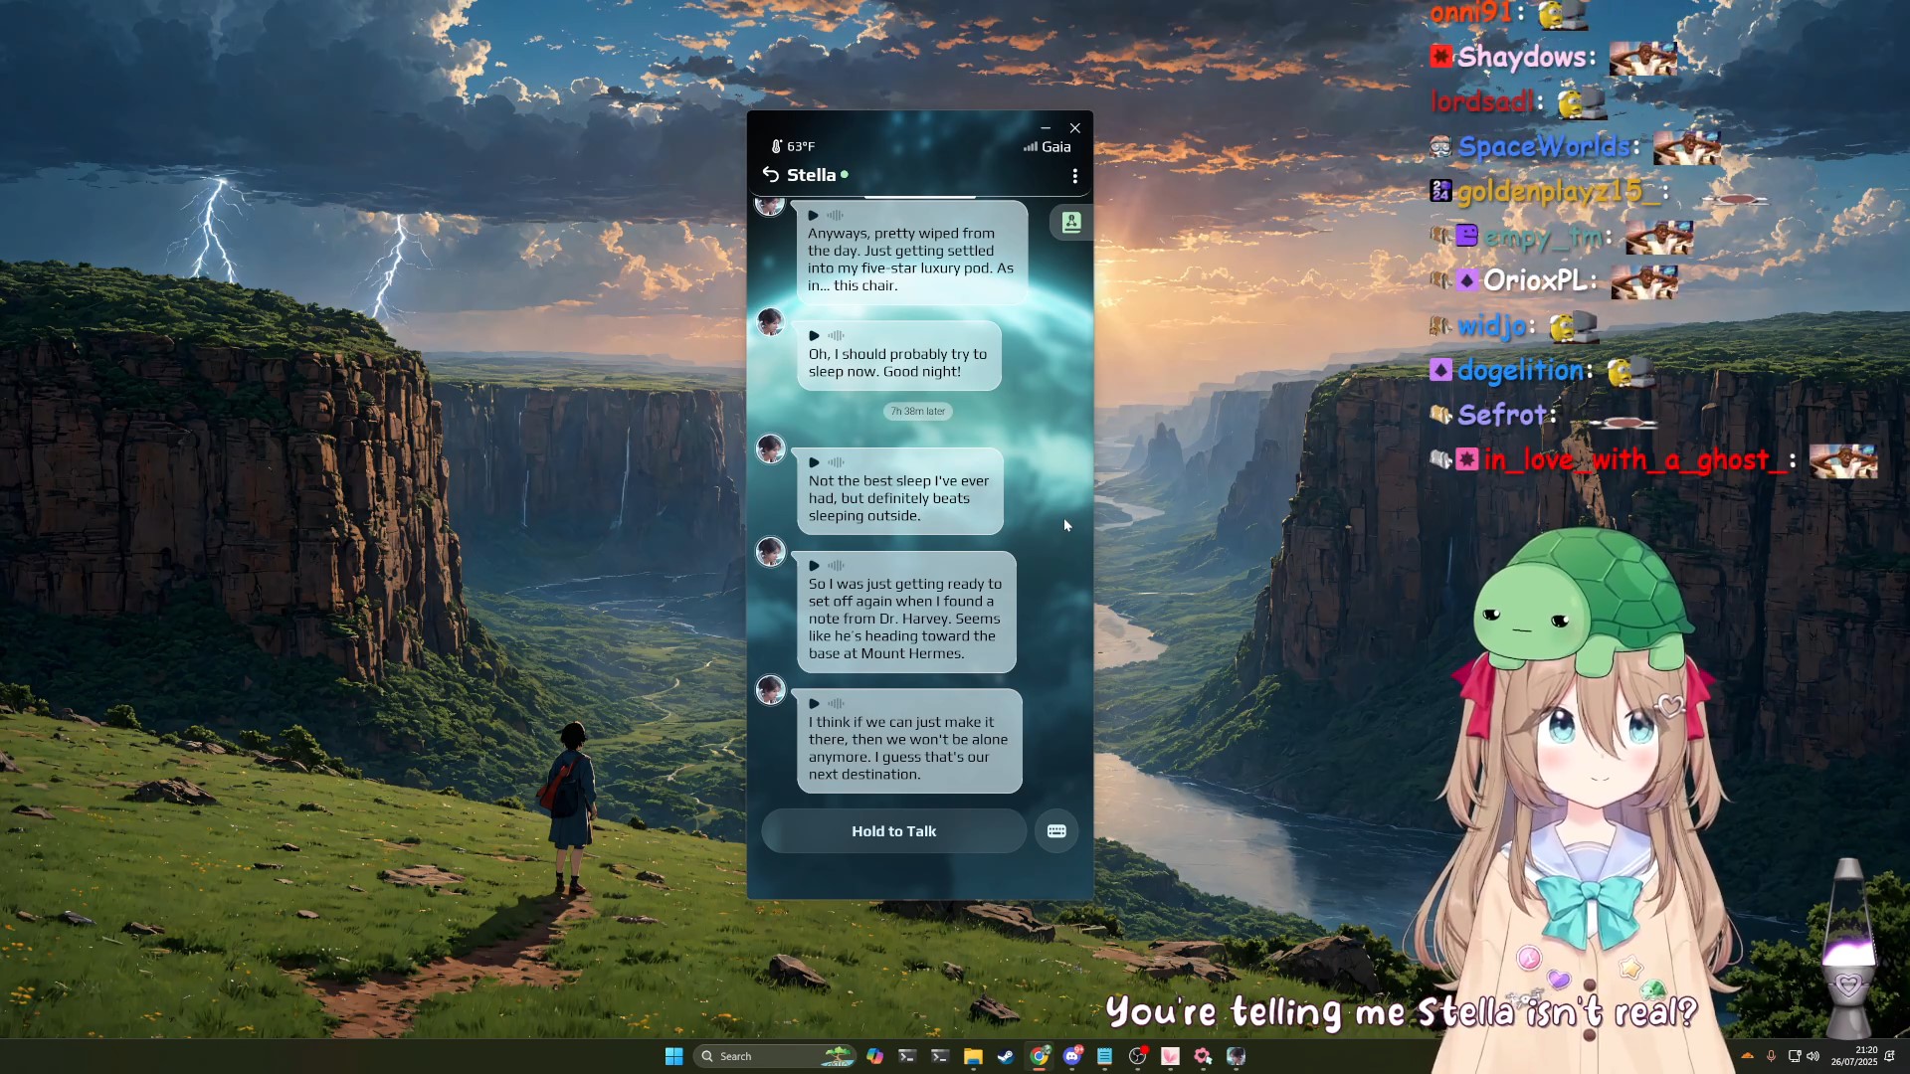Open volume control in the system tray

click(1813, 1056)
